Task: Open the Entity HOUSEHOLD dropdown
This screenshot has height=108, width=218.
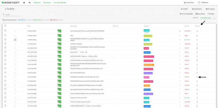Action: coord(208,18)
